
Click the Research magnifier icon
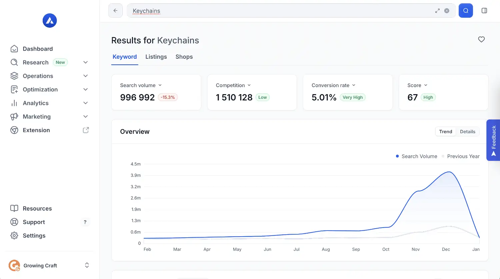click(x=14, y=62)
